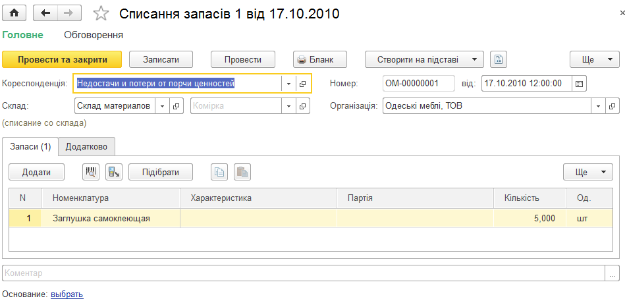Click the Записати button
627x303 pixels.
(x=161, y=59)
